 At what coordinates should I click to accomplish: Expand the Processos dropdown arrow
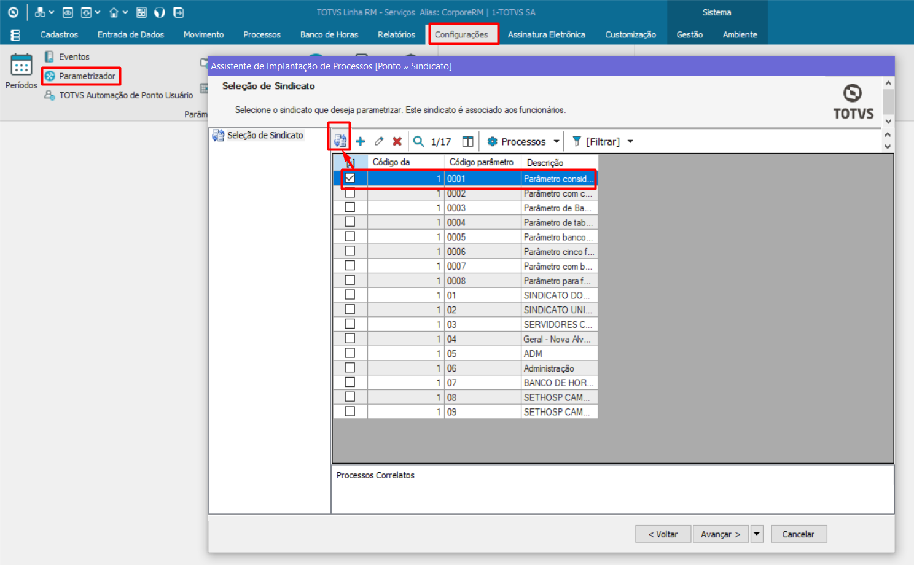click(557, 141)
